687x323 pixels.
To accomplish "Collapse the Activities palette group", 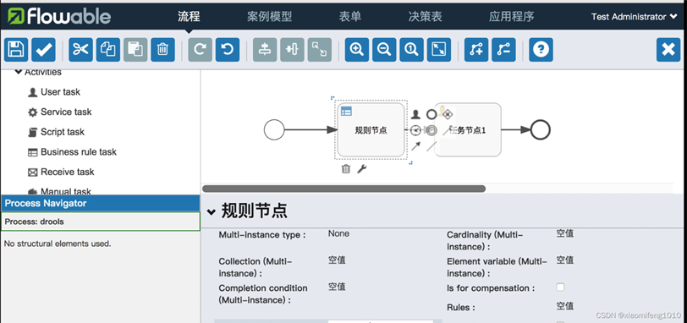I will coord(18,72).
